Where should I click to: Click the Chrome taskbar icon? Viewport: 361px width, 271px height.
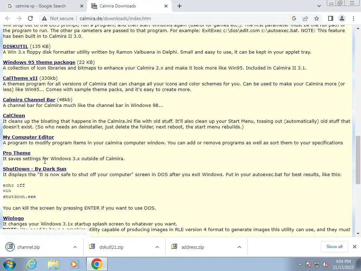97,264
